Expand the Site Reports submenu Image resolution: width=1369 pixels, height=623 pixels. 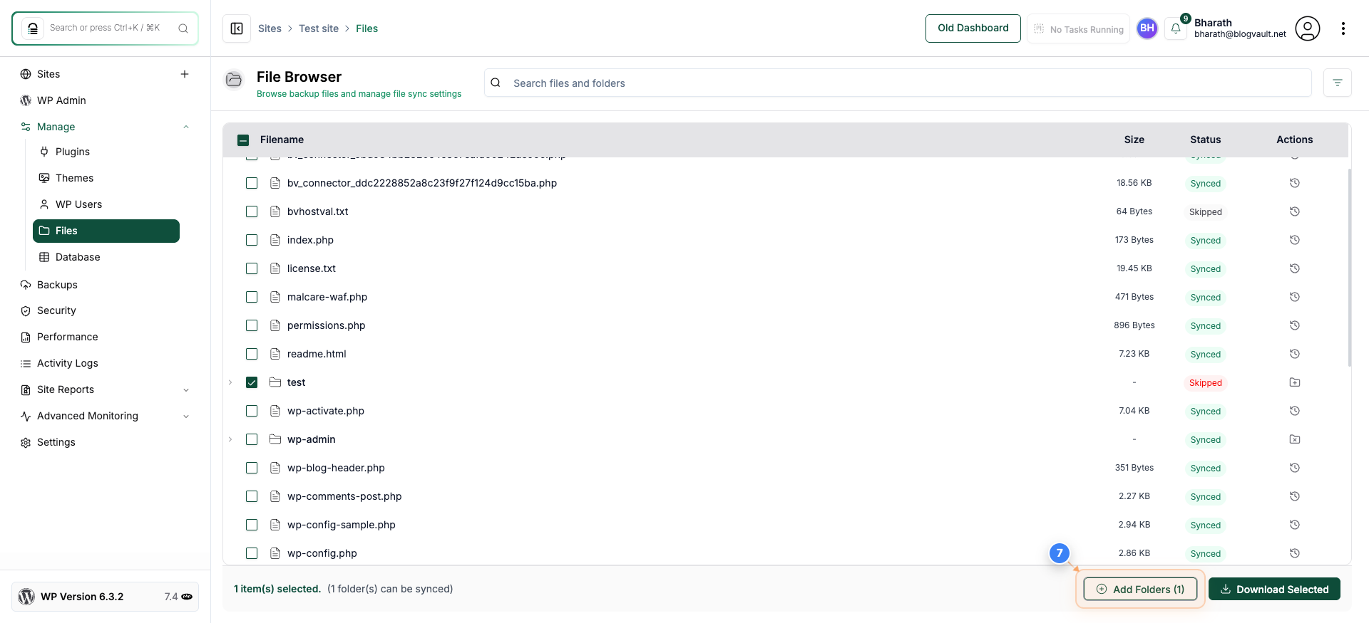pyautogui.click(x=186, y=389)
